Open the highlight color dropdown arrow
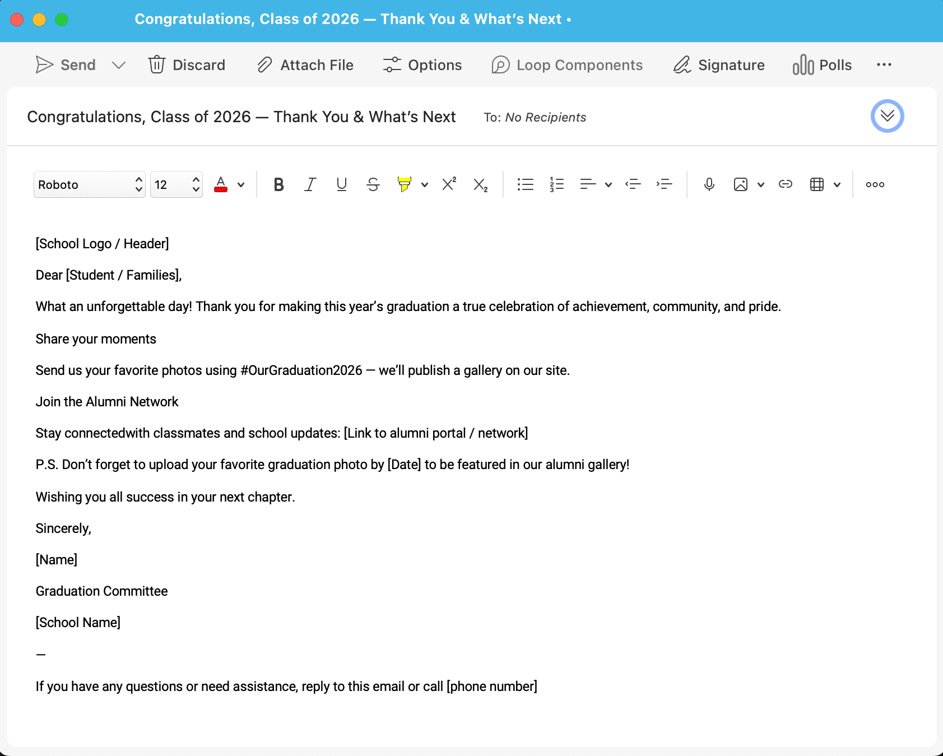Viewport: 943px width, 756px height. tap(425, 184)
